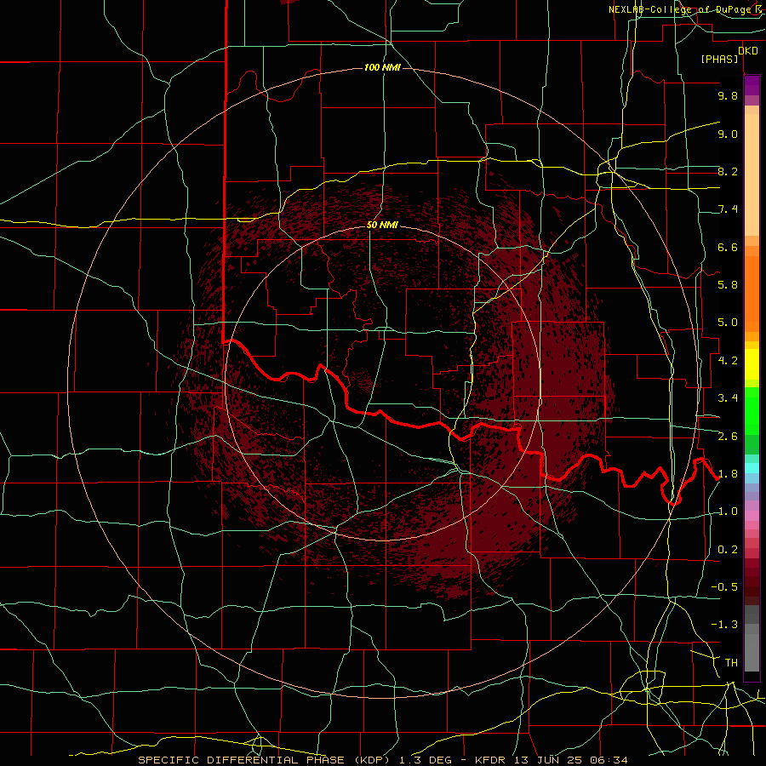
Task: Pick the bright green color bar segment
Action: [x=752, y=411]
